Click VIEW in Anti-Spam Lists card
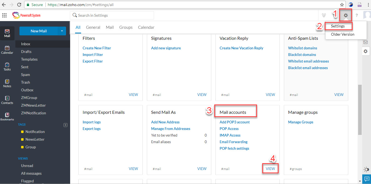The height and width of the screenshot is (184, 371). (339, 95)
